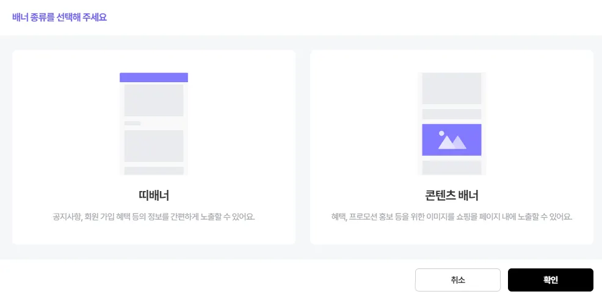This screenshot has height=297, width=602.
Task: Click the small gray line in 띠배너 illustration
Action: tap(132, 124)
